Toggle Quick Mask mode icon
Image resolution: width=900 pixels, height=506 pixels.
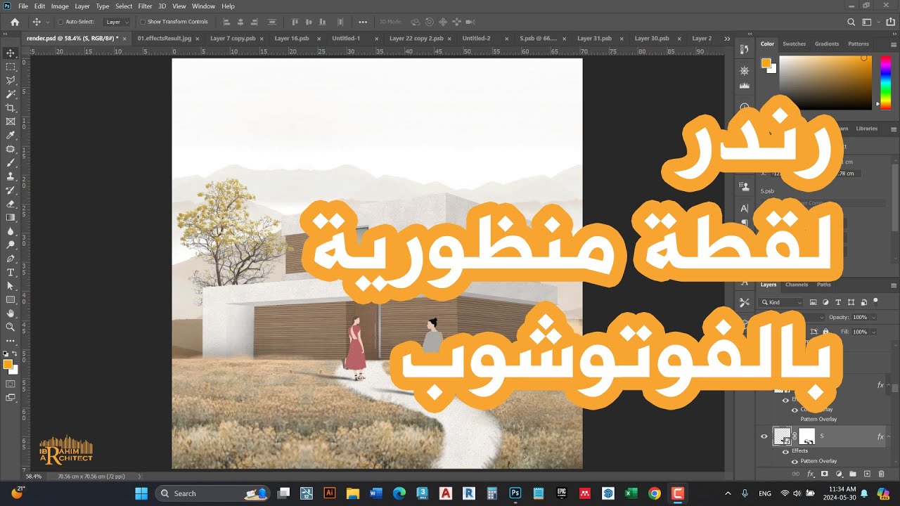pyautogui.click(x=11, y=384)
